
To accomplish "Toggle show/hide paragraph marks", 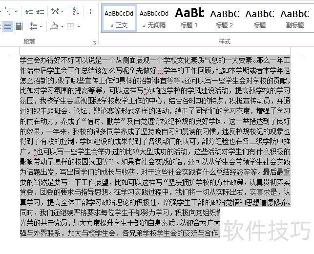I will tap(91, 11).
